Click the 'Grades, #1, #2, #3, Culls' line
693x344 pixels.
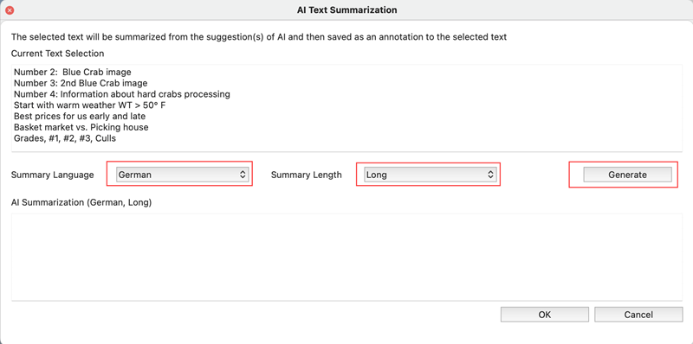(x=65, y=138)
